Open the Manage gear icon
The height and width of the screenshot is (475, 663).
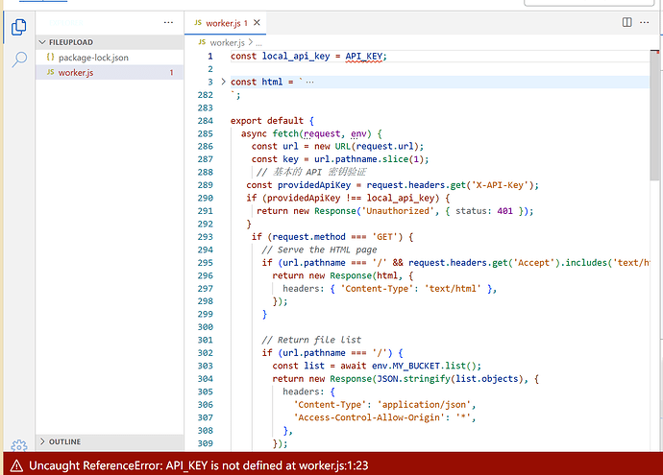(x=19, y=445)
